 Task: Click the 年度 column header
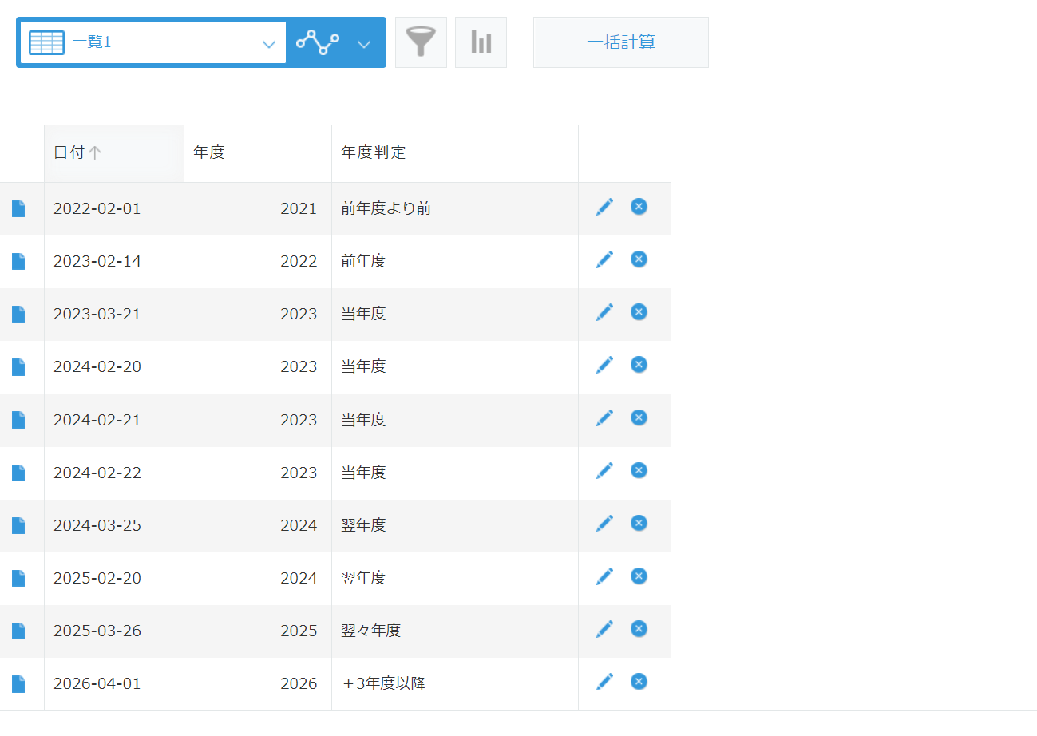click(x=258, y=153)
